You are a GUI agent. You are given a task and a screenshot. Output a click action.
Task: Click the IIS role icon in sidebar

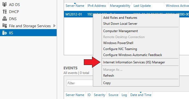click(x=5, y=33)
